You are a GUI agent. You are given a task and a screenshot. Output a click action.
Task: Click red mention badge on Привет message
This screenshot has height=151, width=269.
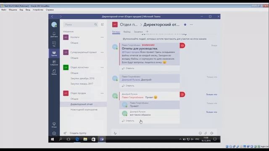coord(182,94)
